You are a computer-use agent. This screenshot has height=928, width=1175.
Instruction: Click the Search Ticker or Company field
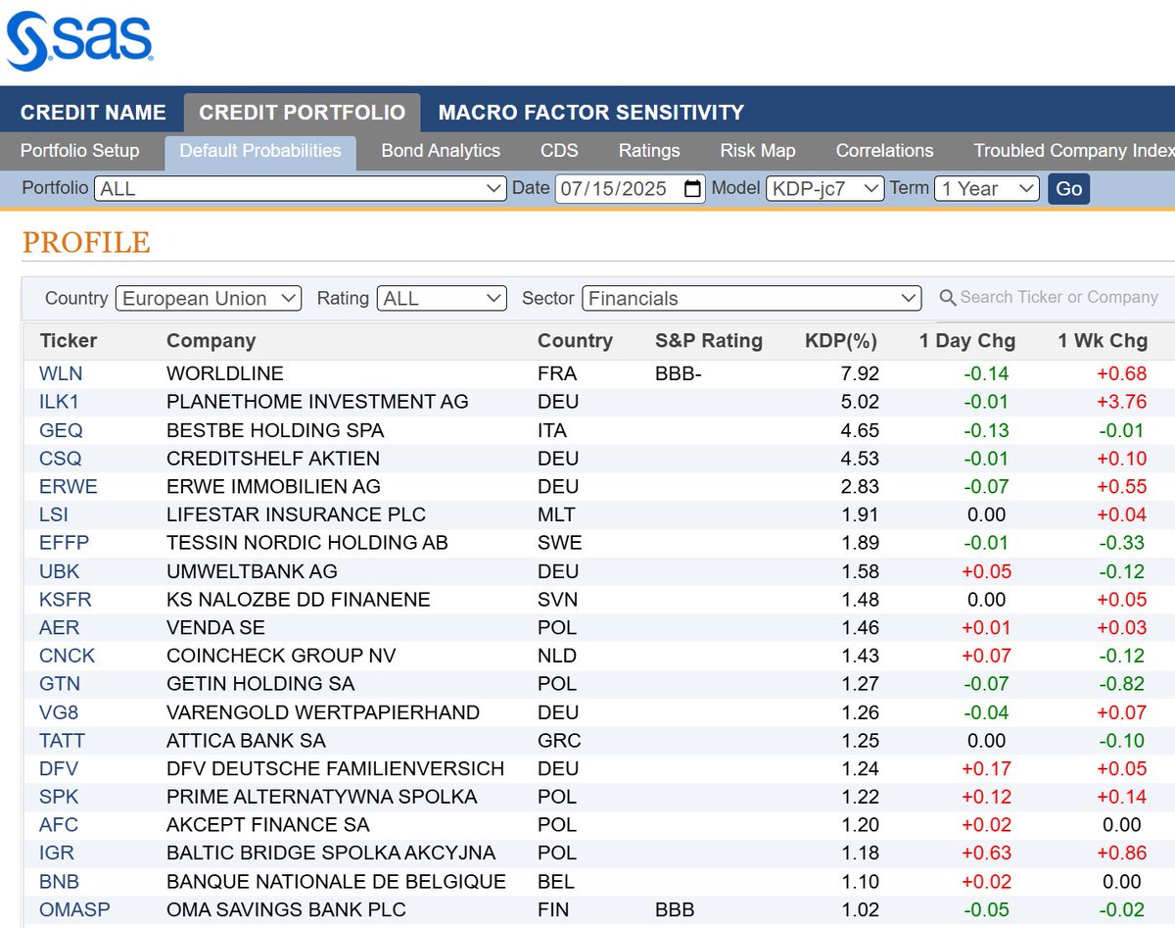pos(1059,298)
